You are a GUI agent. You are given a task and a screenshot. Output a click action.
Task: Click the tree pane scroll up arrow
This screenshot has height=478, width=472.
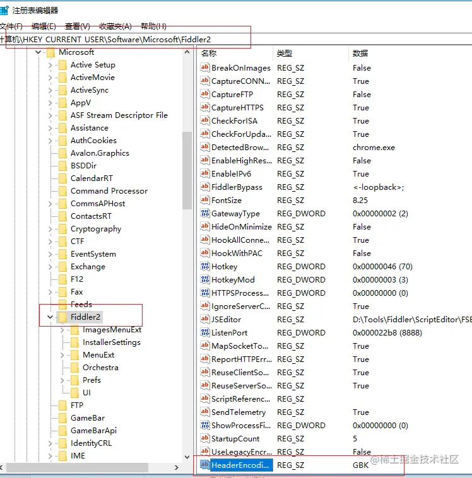(187, 52)
